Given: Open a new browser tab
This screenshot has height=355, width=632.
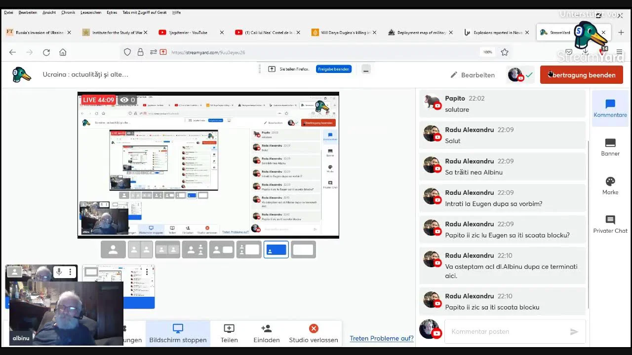Looking at the screenshot, I should pyautogui.click(x=621, y=33).
